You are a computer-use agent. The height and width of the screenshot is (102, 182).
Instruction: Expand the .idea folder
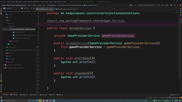pyautogui.click(x=5, y=14)
